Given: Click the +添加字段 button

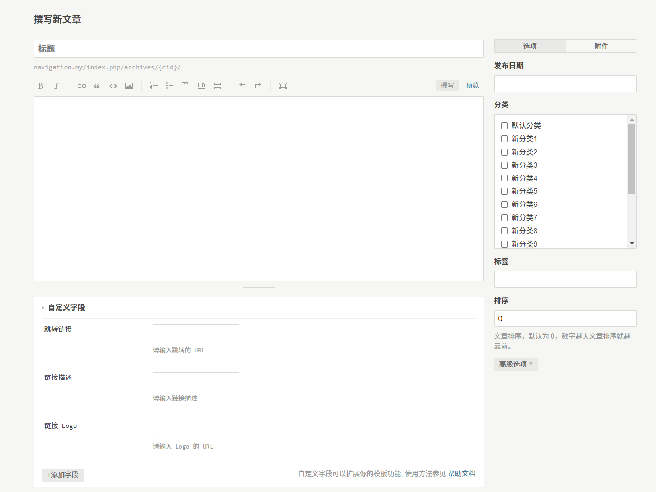Looking at the screenshot, I should [x=62, y=475].
